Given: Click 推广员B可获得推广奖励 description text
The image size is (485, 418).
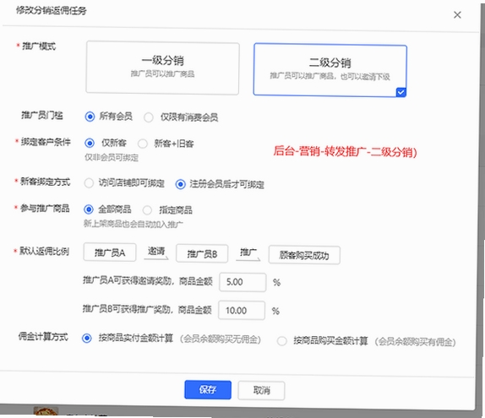Looking at the screenshot, I should (147, 309).
